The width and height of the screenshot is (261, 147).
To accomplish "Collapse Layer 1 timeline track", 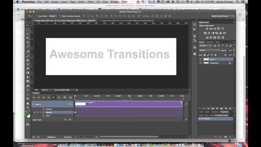I will [33, 104].
